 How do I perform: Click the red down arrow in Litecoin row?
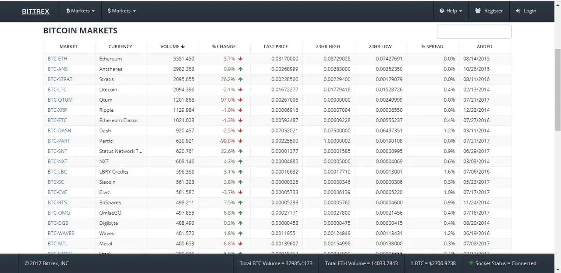coord(241,90)
